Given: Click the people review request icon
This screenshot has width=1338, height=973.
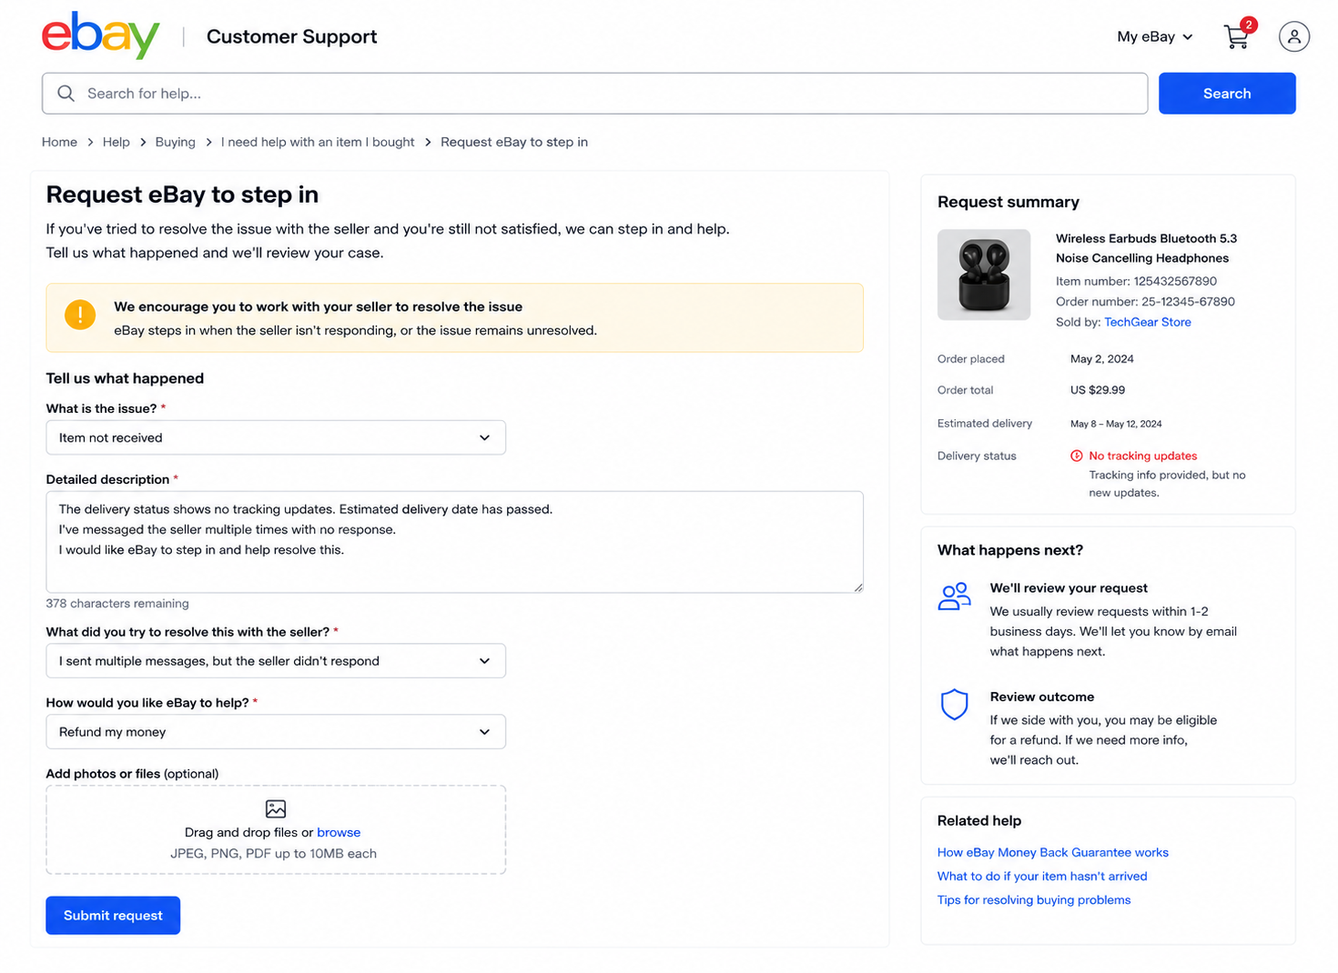Looking at the screenshot, I should 954,597.
